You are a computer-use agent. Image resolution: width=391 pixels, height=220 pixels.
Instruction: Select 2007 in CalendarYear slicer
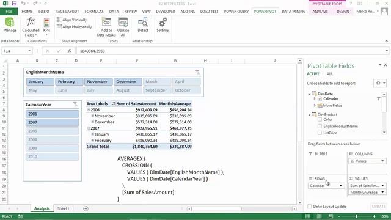tap(53, 122)
